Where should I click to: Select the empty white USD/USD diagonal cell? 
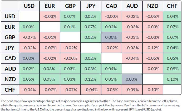click(x=29, y=16)
